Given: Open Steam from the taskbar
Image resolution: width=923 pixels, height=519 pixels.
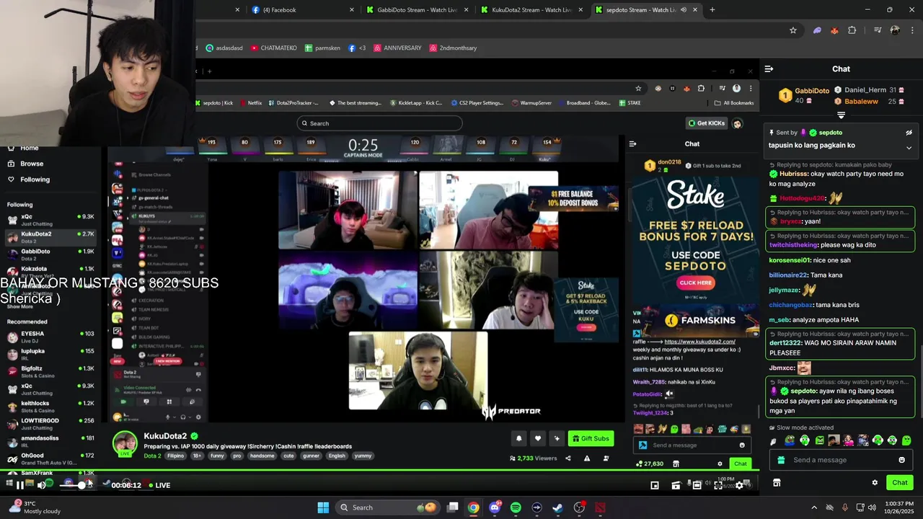Looking at the screenshot, I should click(557, 507).
